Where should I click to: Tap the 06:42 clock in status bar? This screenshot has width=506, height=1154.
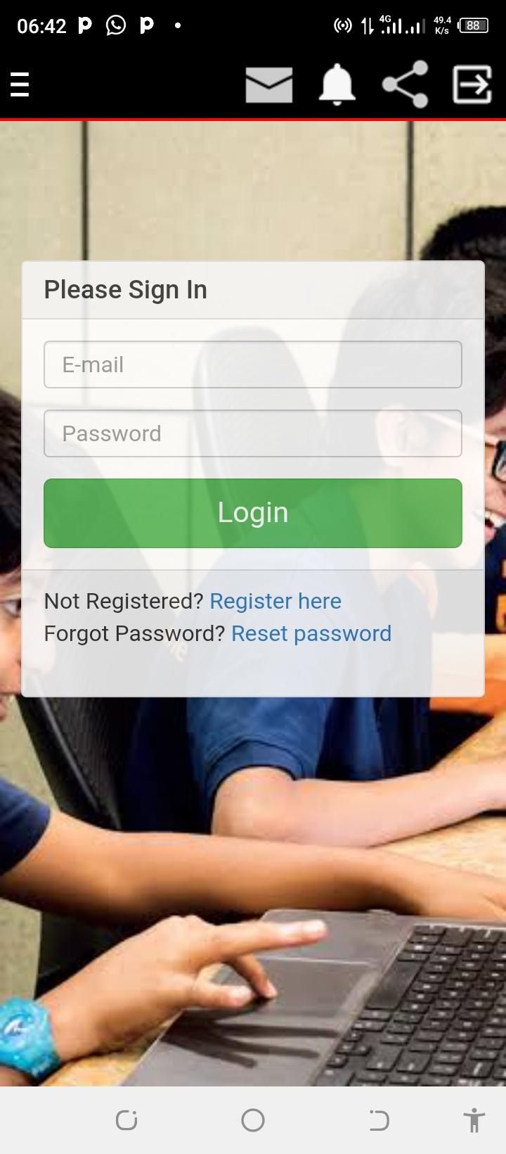point(41,26)
